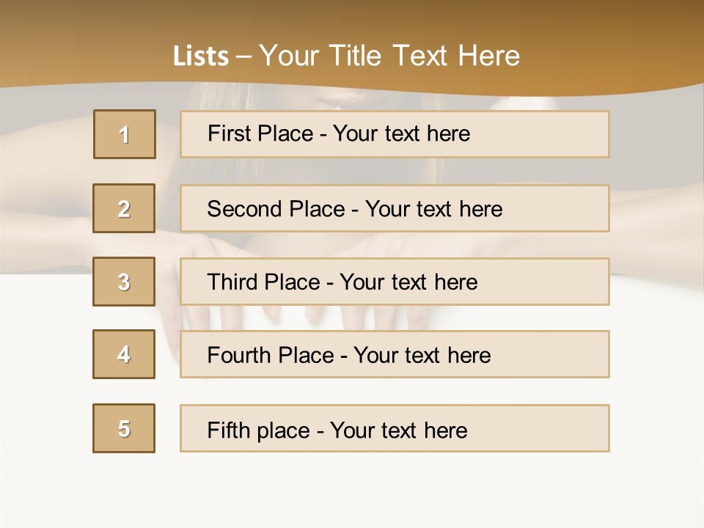Click the slide title text

click(346, 56)
